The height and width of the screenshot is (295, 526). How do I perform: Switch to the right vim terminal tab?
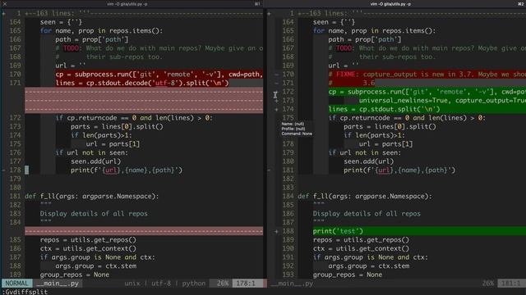390,4
